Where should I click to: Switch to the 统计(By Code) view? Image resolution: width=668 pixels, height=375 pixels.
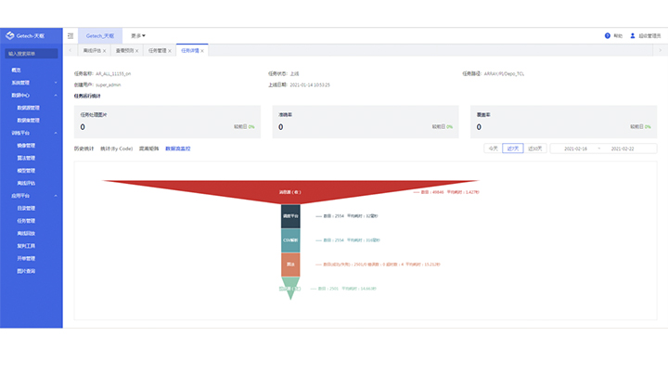pyautogui.click(x=116, y=149)
